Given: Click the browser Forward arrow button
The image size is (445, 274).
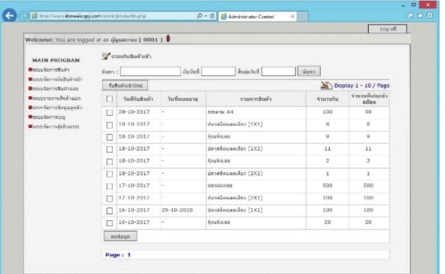Looking at the screenshot, I should tap(23, 16).
